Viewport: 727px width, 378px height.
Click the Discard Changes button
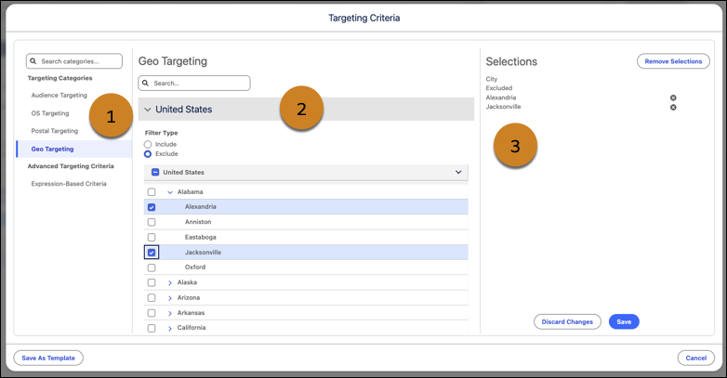coord(567,322)
